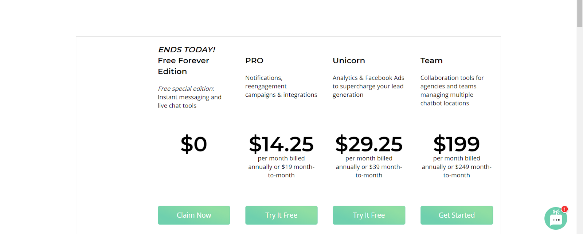Click the Analytics & Facebook Ads description

(x=368, y=86)
